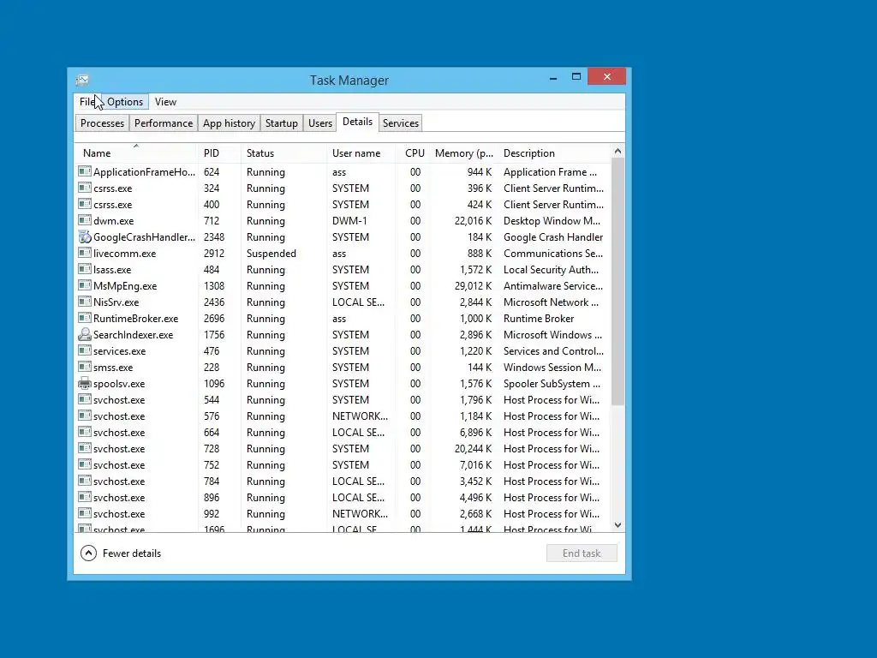Click the icon of svchost.exe PID 576

coord(85,416)
